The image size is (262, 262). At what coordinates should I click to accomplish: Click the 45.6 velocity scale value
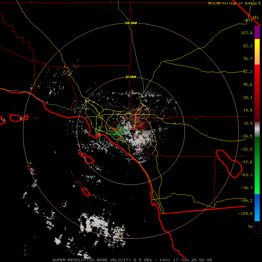pyautogui.click(x=248, y=84)
